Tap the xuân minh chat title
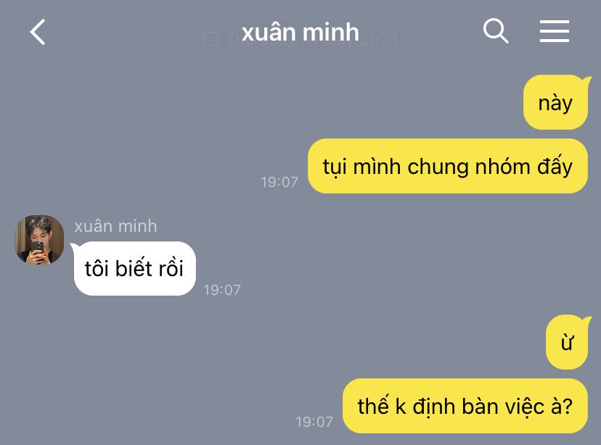601x445 pixels. point(300,32)
